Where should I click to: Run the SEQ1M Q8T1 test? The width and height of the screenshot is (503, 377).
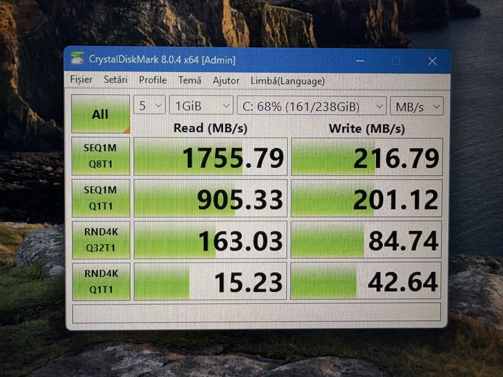point(101,156)
